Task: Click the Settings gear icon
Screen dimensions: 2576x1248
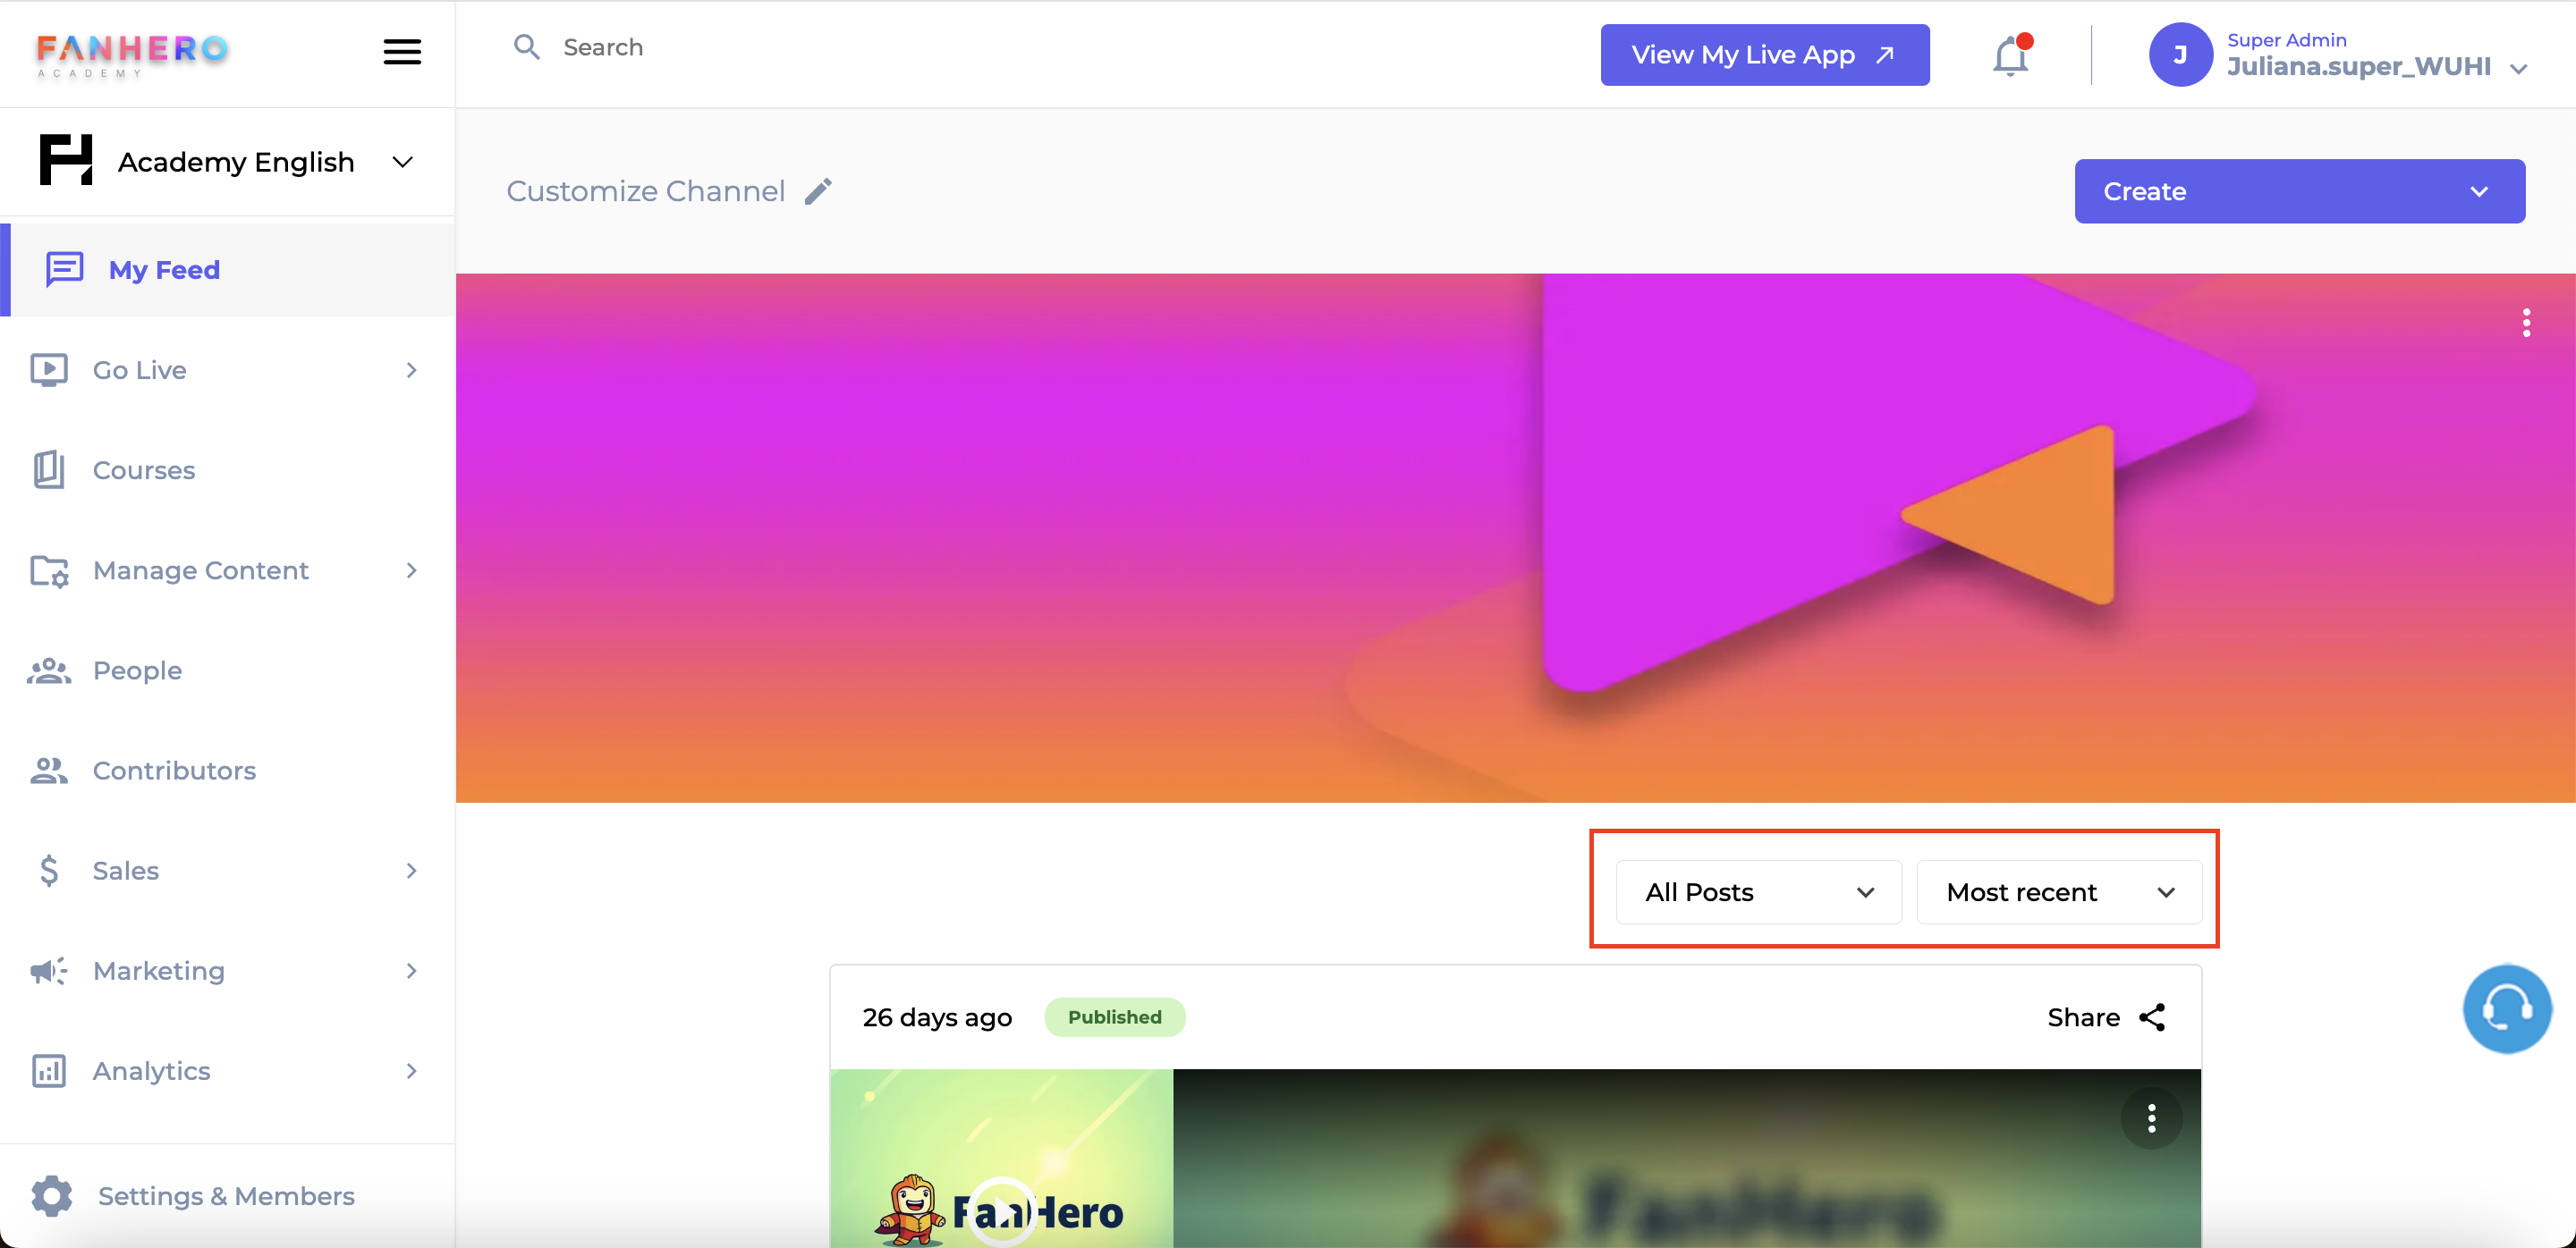Action: pos(52,1196)
